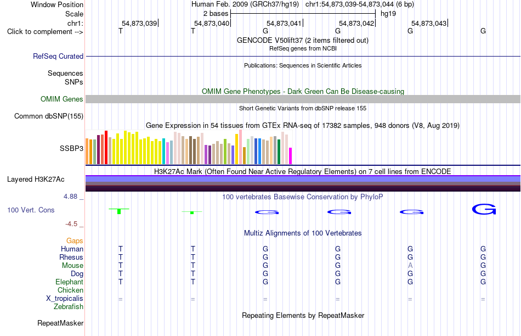Select the Dog alignment row label
521x336 pixels.
[77, 274]
